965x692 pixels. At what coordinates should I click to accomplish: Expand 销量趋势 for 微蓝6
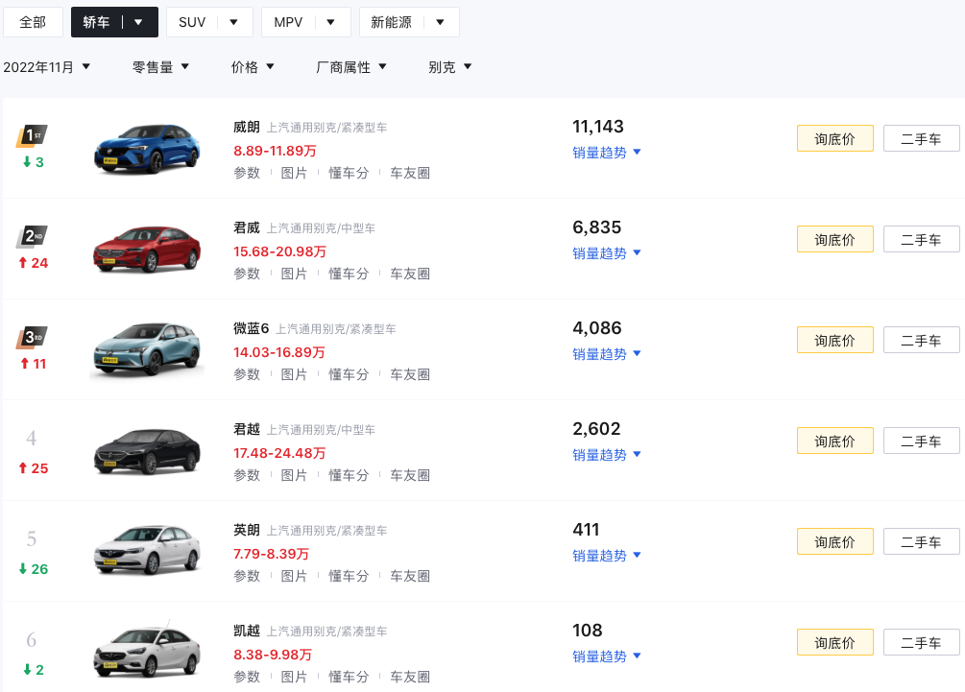coord(607,354)
